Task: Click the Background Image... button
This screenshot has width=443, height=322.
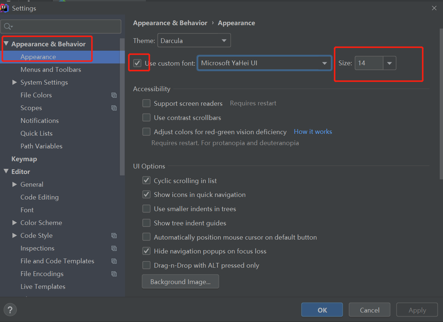Action: 180,282
